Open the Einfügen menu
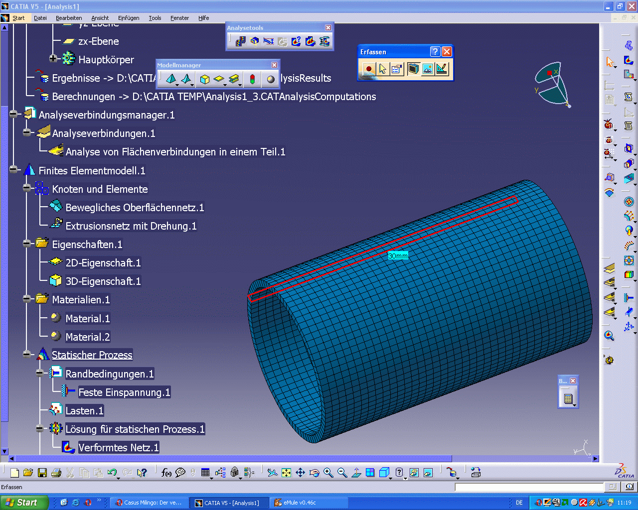This screenshot has width=638, height=510. tap(129, 18)
